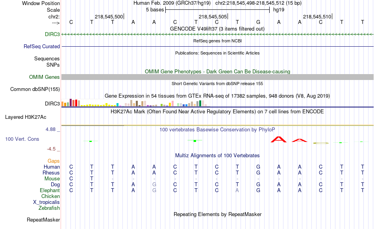Click the Multiz Alignments of 100 Vertebrates title
Screen dimensions: 374x229
pyautogui.click(x=217, y=156)
